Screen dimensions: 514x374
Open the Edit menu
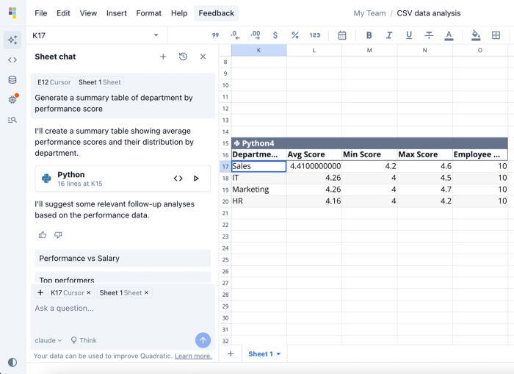63,13
